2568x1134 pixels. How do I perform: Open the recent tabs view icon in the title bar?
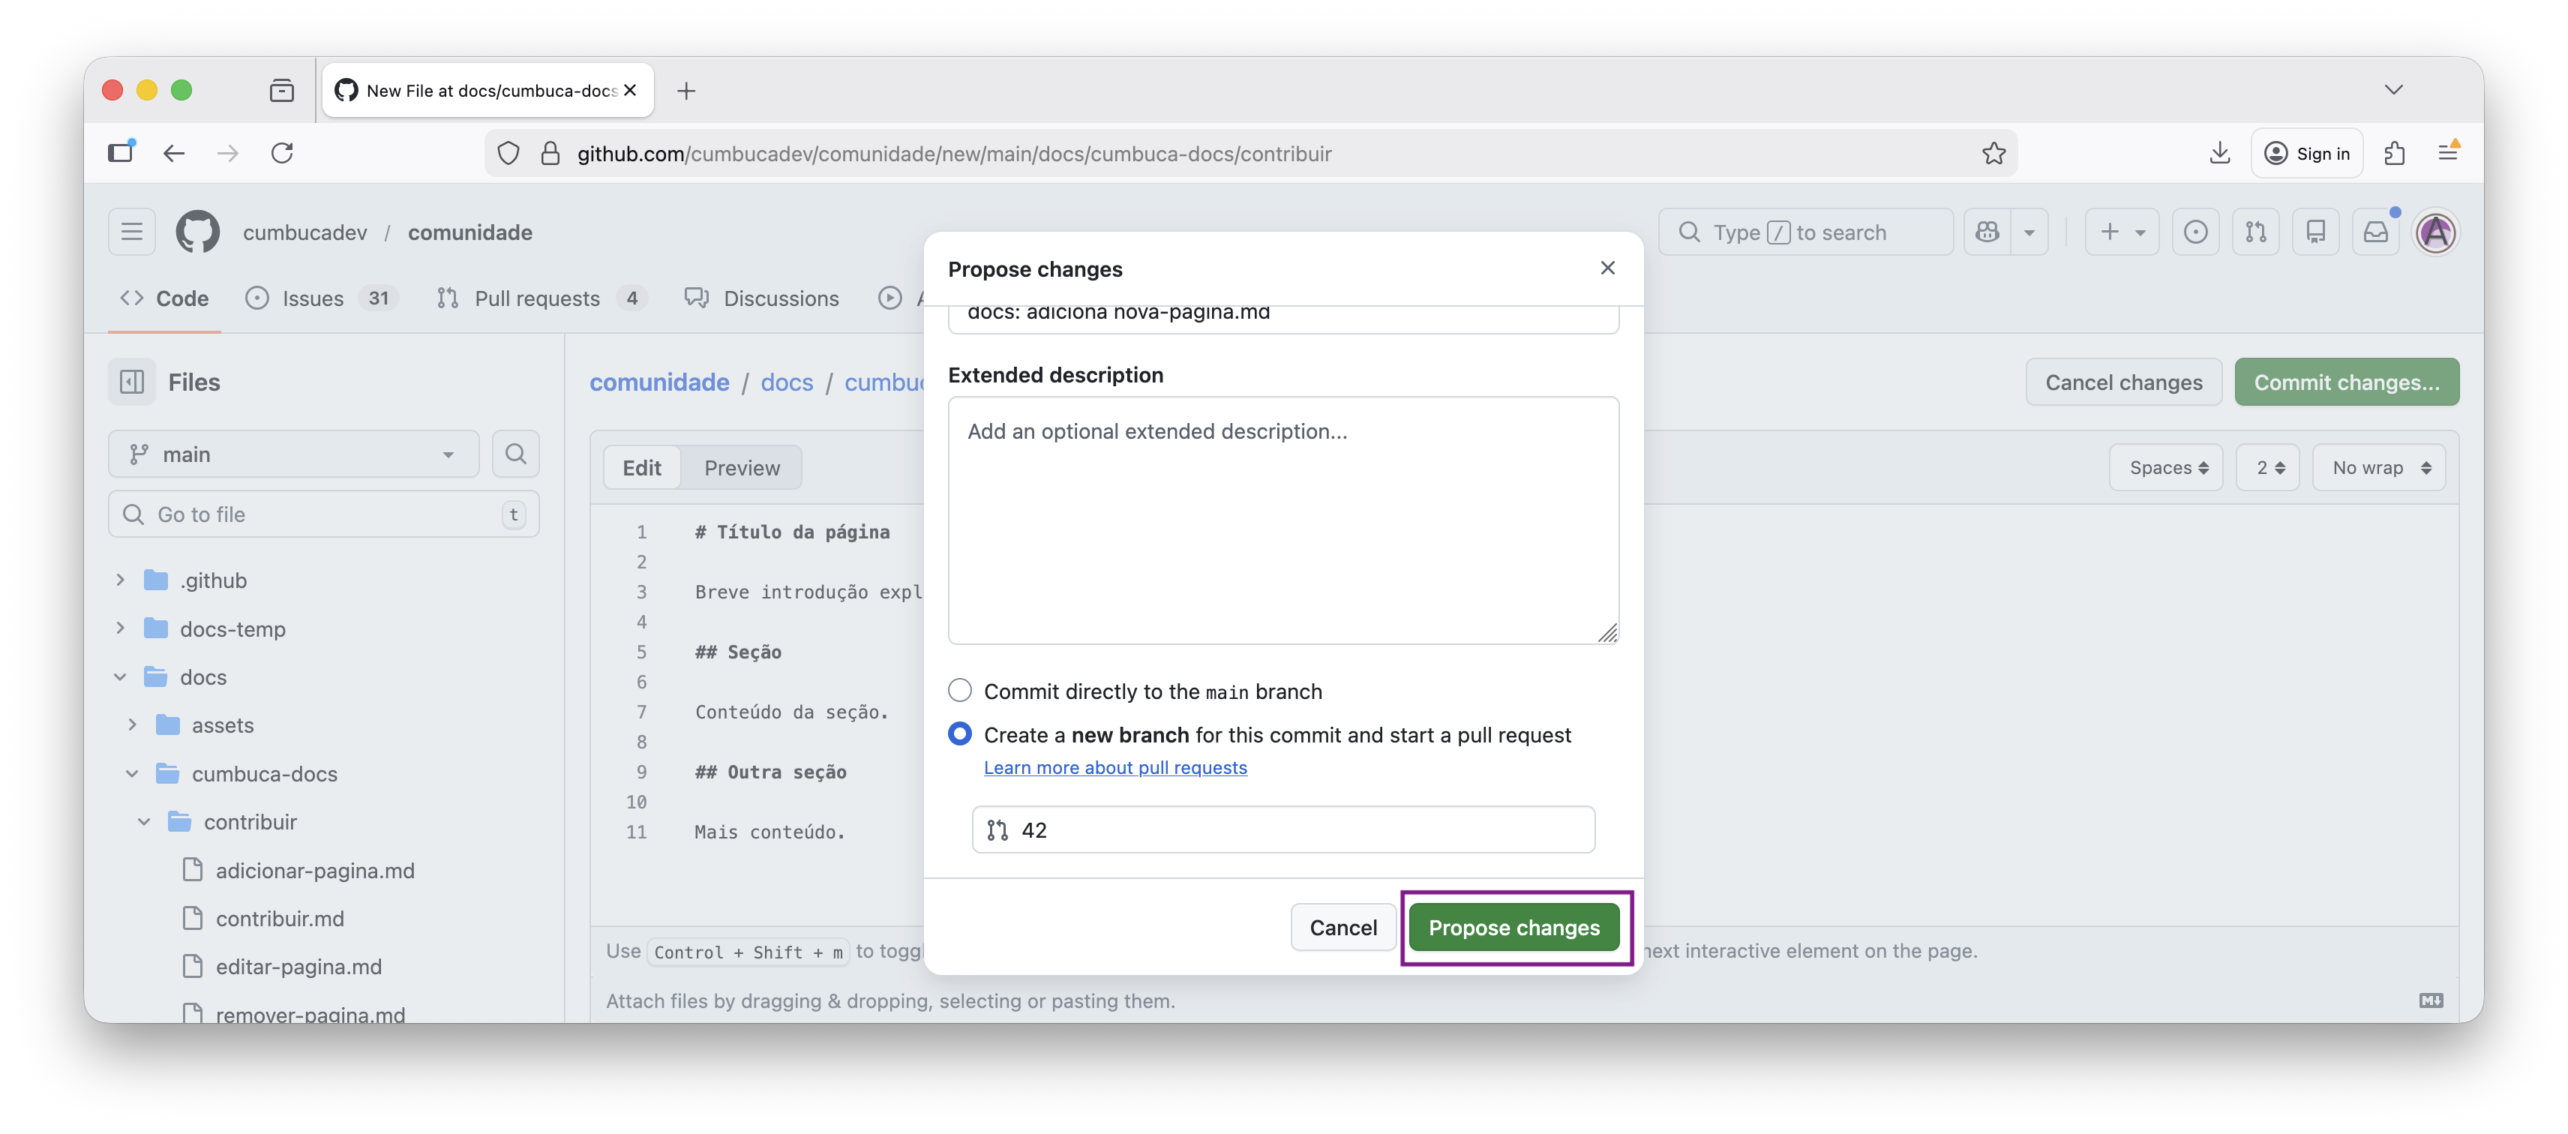pyautogui.click(x=282, y=91)
